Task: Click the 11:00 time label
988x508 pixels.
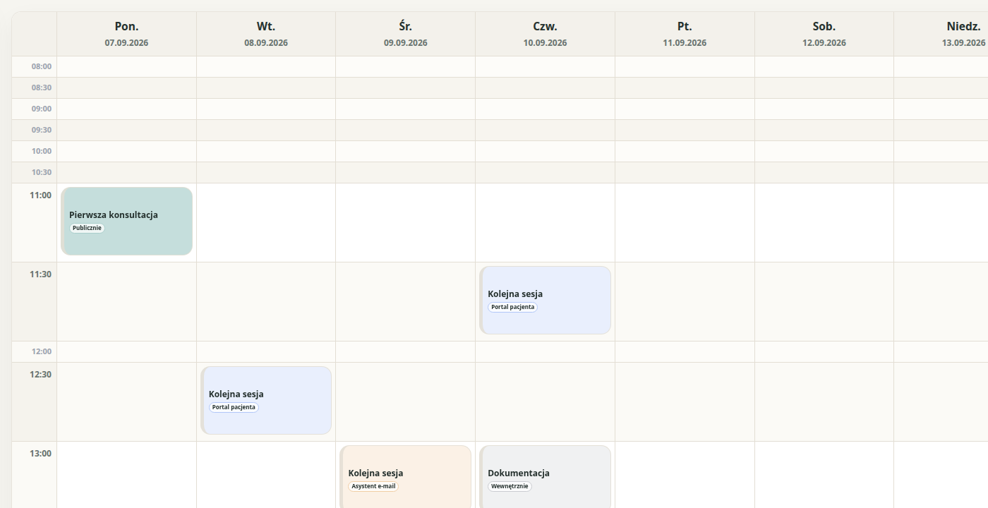Action: coord(41,195)
